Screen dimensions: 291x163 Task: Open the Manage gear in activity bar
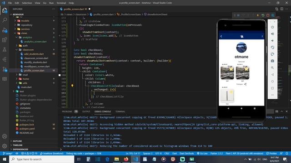5,146
